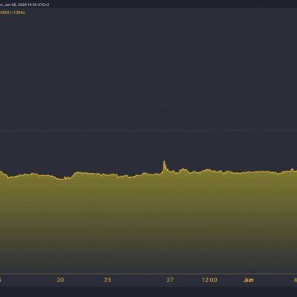Image resolution: width=297 pixels, height=297 pixels.
Task: Click the 27 date label on time axis
Action: (x=170, y=280)
